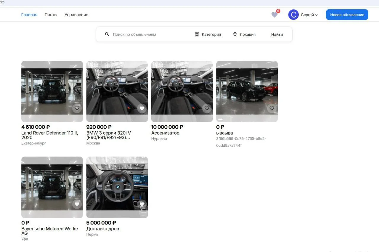379x252 pixels.
Task: Expand the Сергей user menu
Action: pos(309,15)
